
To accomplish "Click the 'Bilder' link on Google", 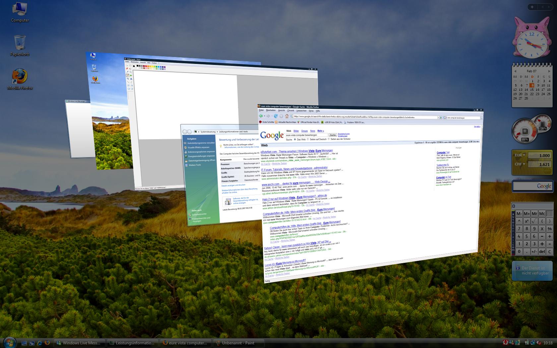I will tap(296, 131).
